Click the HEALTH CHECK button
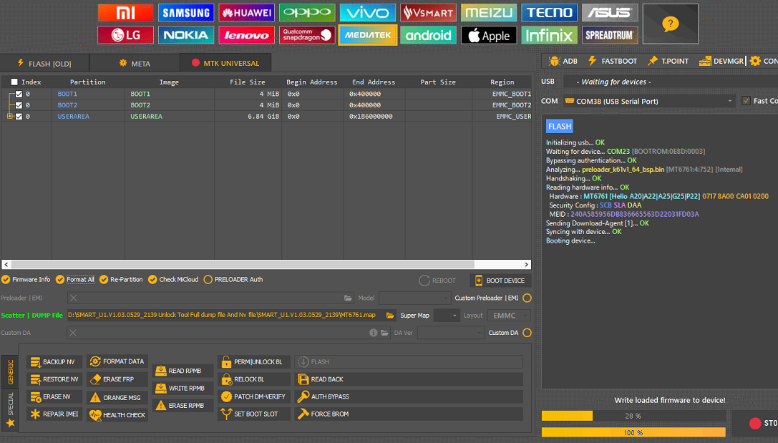This screenshot has height=443, width=778. click(117, 414)
